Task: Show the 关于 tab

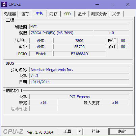Action: 116,14
